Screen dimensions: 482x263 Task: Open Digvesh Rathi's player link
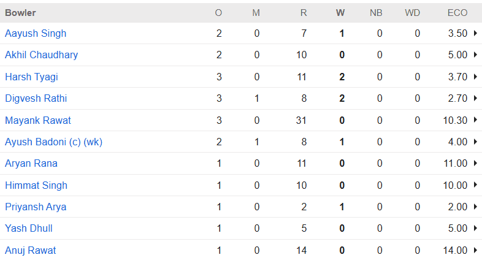point(36,98)
